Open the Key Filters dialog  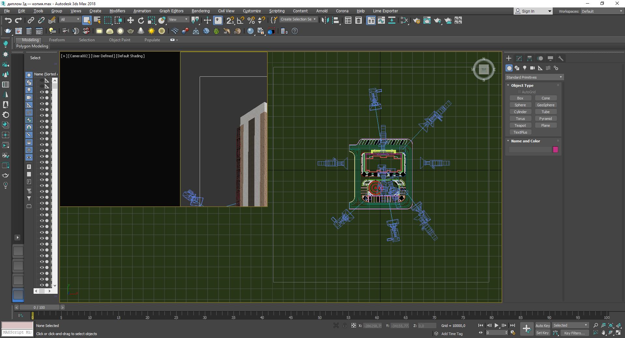coord(575,333)
